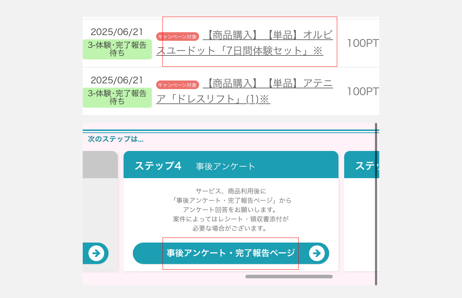Click the 事後アンケート title in ステップ4 header

pyautogui.click(x=226, y=166)
